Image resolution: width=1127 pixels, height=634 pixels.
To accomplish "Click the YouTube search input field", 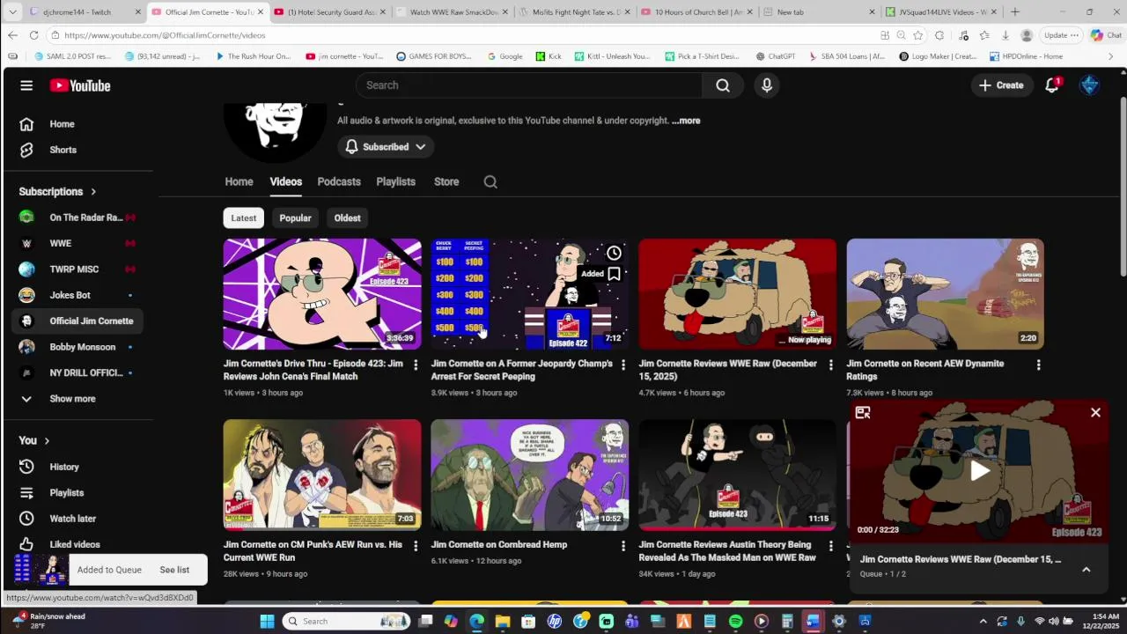I will 529,85.
